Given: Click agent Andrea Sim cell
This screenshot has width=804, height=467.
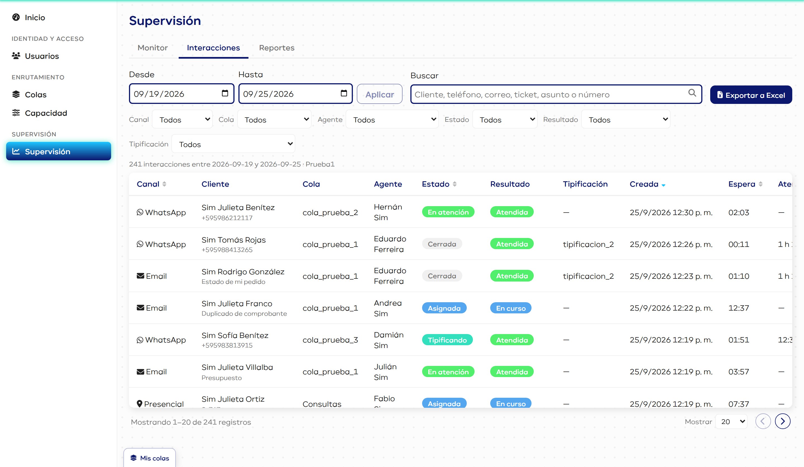Looking at the screenshot, I should pos(388,308).
